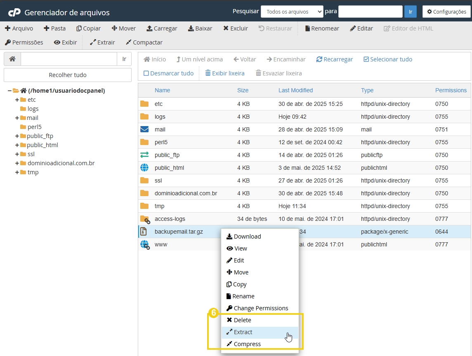Click Esvaziar lixeira
The height and width of the screenshot is (356, 472).
point(278,73)
